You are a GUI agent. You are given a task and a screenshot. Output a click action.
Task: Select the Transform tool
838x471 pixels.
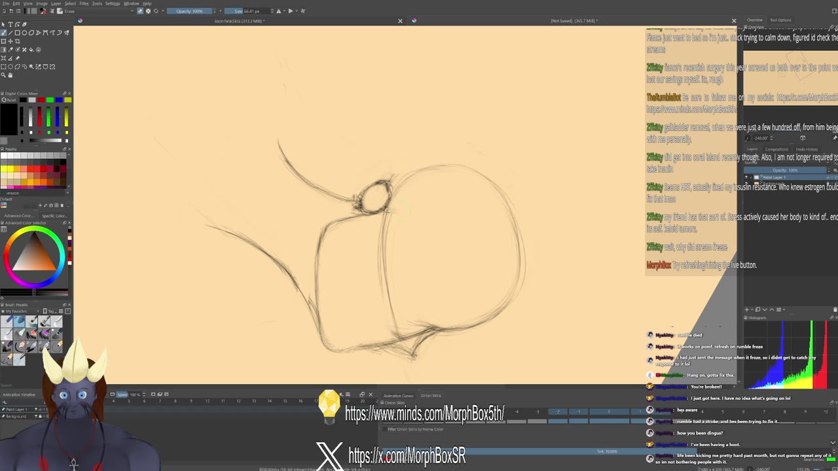point(3,41)
